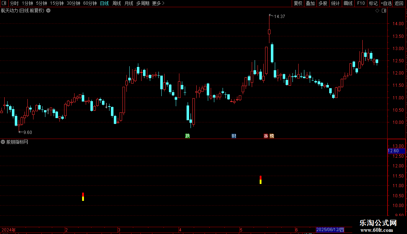Click the 返回 back button
The width and height of the screenshot is (407, 234).
(x=399, y=3)
